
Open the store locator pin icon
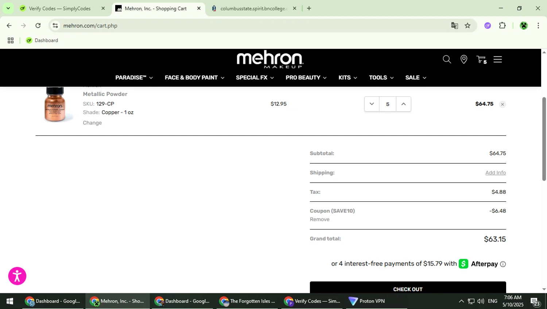tap(464, 59)
